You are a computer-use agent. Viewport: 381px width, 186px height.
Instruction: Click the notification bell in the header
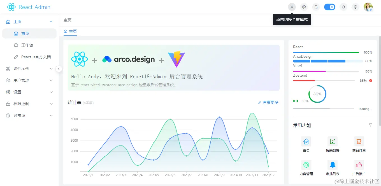pos(316,7)
